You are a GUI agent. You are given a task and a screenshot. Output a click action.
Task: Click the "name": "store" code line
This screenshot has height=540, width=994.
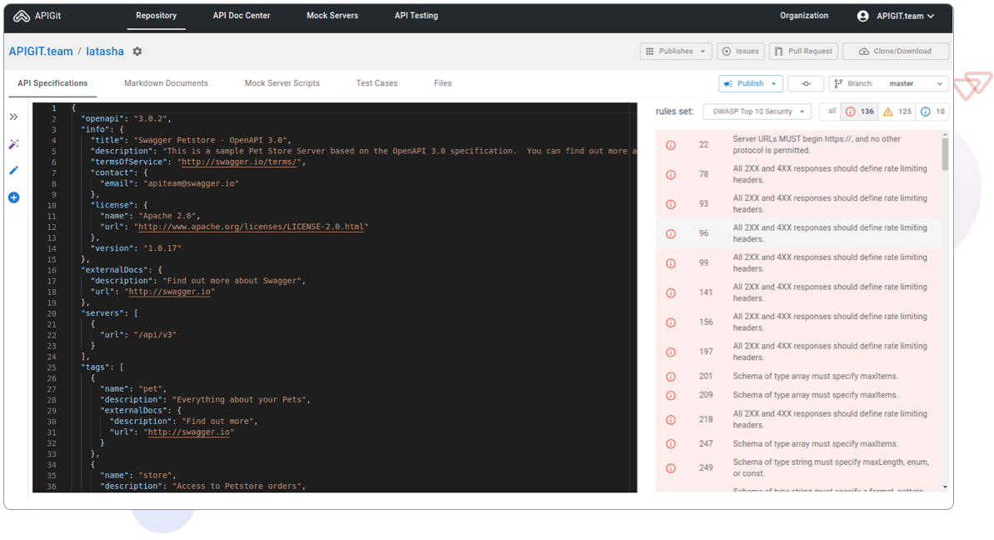138,475
